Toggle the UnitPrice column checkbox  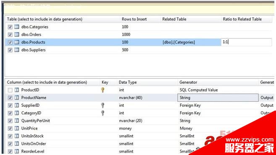click(x=10, y=129)
